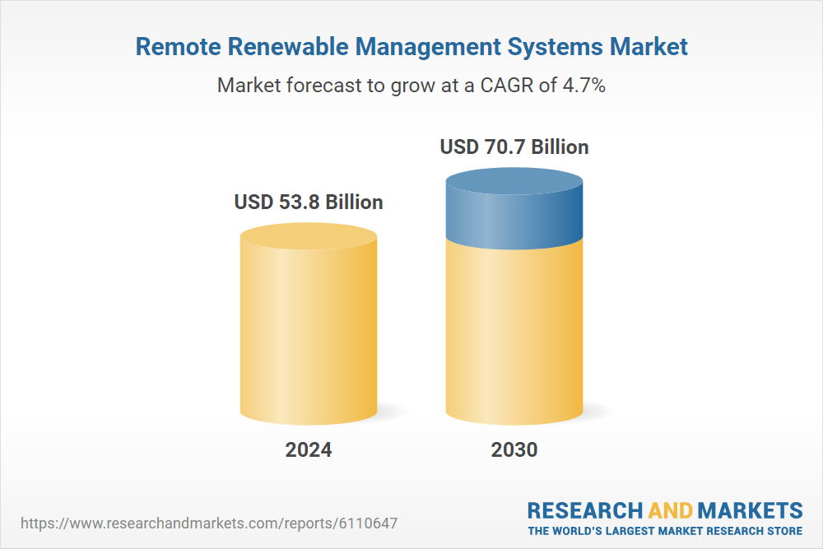Select the CAGR market forecast subtitle
This screenshot has width=823, height=549.
[411, 85]
